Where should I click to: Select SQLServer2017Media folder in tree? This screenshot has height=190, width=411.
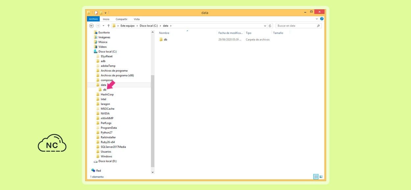click(x=113, y=147)
